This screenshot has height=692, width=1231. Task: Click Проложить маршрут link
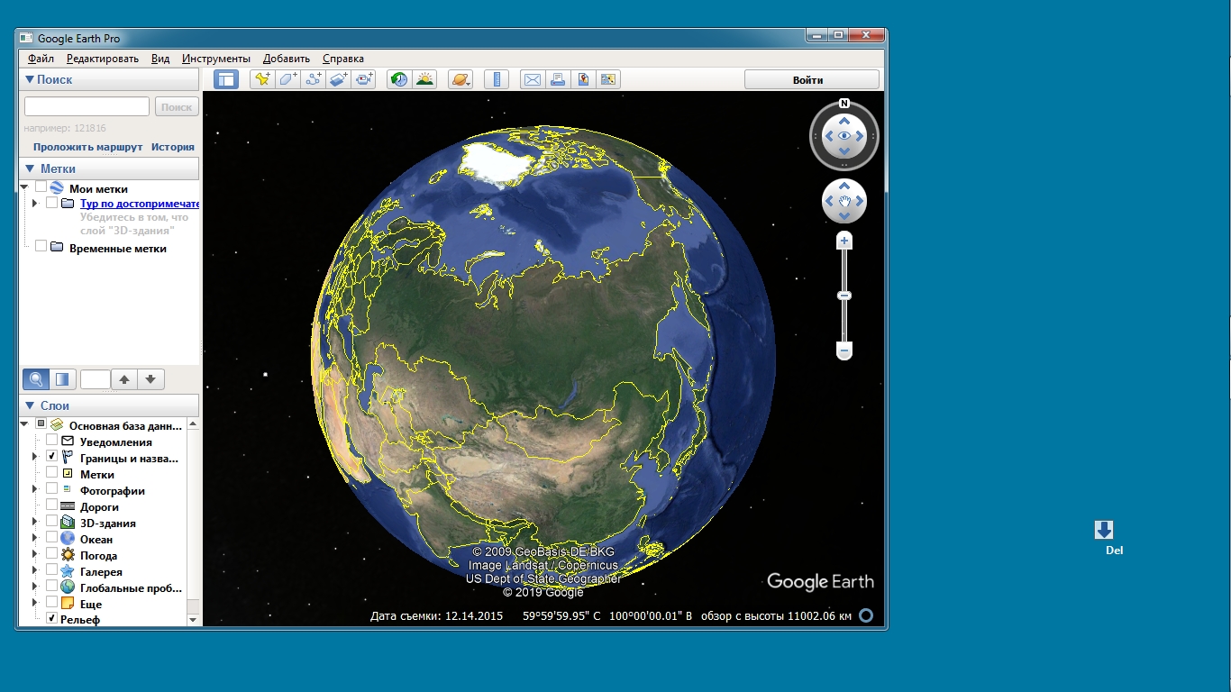(88, 147)
